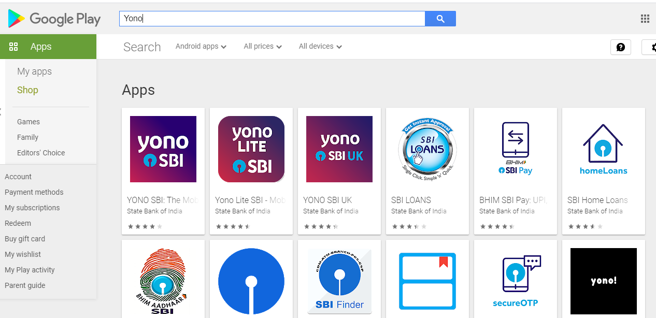Open My wishlist link

pyautogui.click(x=23, y=254)
